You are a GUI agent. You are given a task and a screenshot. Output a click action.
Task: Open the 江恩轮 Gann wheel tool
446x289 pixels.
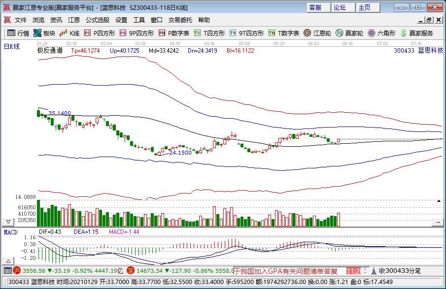pos(317,33)
